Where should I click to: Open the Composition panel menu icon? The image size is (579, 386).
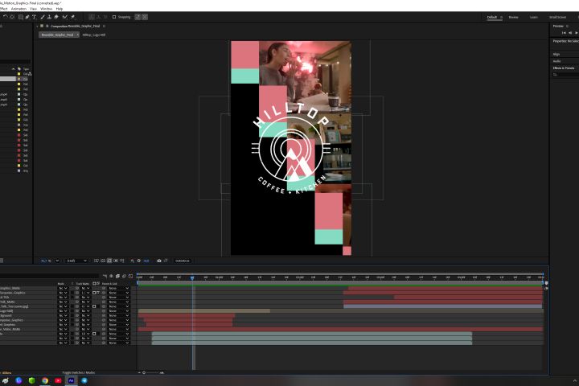coord(104,27)
